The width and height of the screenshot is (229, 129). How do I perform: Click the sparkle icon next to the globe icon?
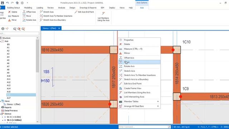(x=7, y=29)
